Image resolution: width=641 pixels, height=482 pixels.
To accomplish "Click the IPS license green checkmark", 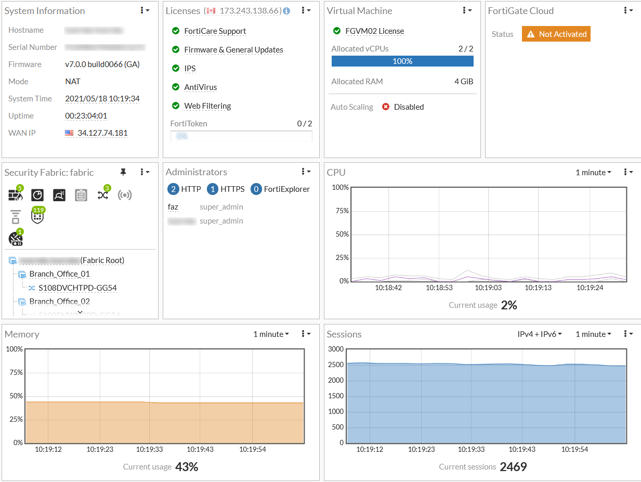I will [x=176, y=69].
